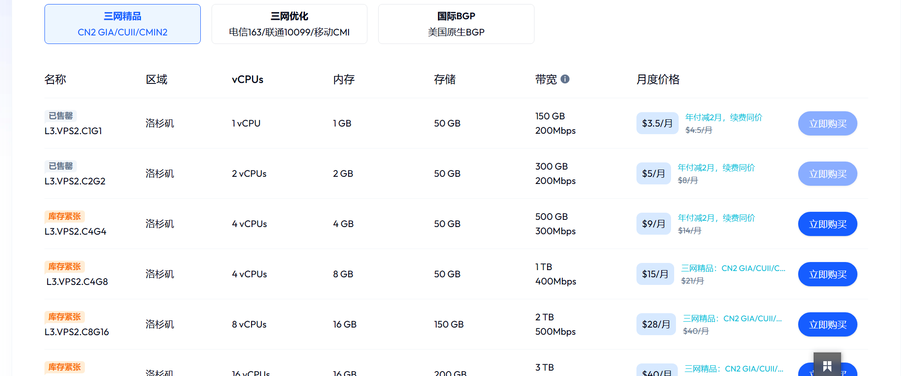Screen dimensions: 901x376
Task: Follow 年付减2月 promo link for C4G4
Action: [x=716, y=218]
